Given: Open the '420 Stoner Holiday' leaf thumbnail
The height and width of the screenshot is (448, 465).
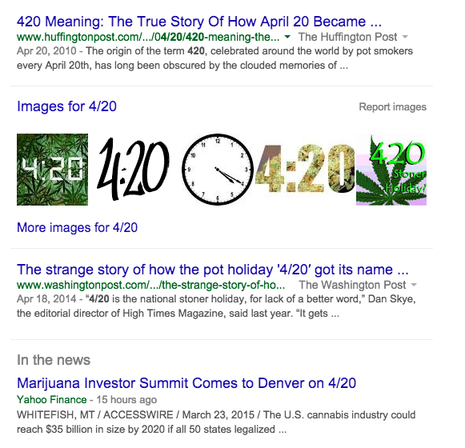Looking at the screenshot, I should (391, 170).
